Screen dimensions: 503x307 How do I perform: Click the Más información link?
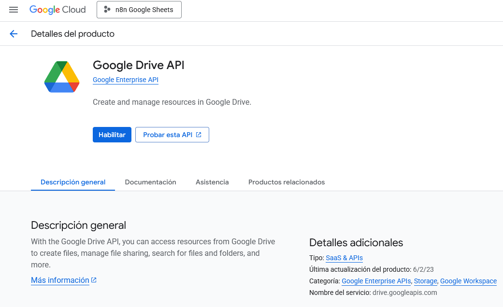tap(59, 279)
